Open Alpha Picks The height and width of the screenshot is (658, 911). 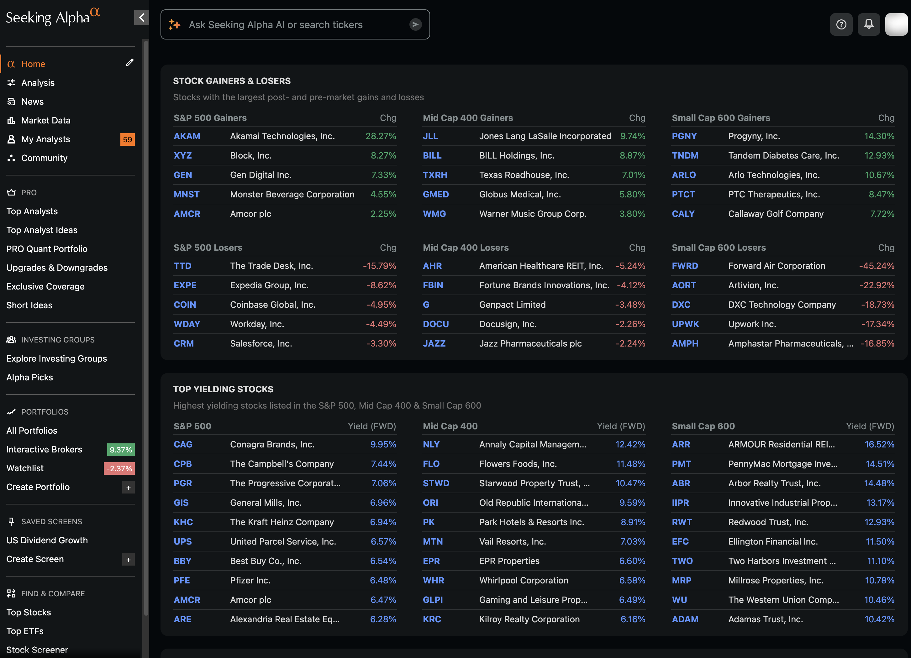point(29,377)
